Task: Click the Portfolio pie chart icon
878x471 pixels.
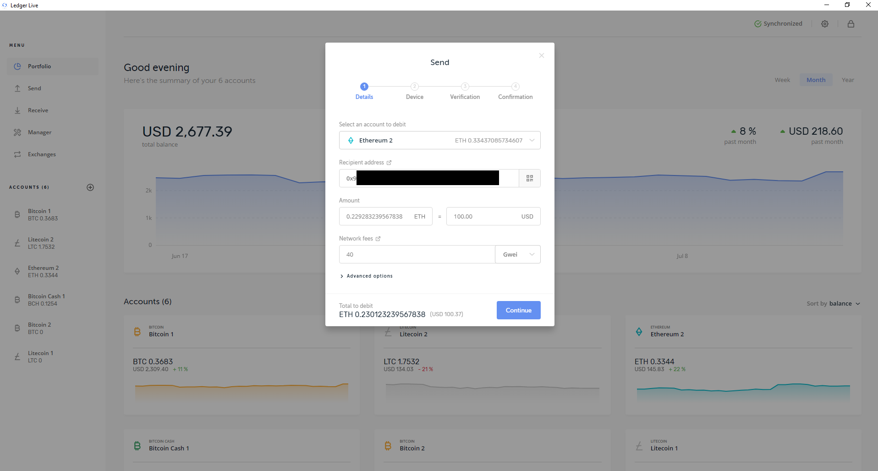Action: click(17, 66)
